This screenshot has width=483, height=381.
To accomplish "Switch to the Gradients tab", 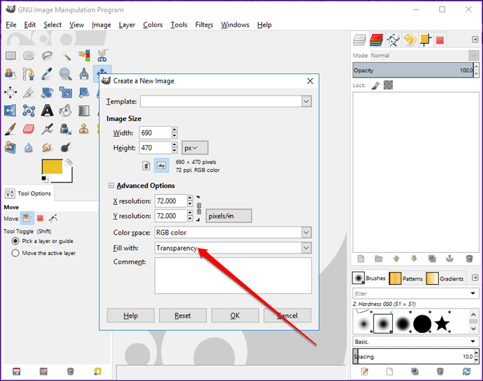I will [x=445, y=279].
